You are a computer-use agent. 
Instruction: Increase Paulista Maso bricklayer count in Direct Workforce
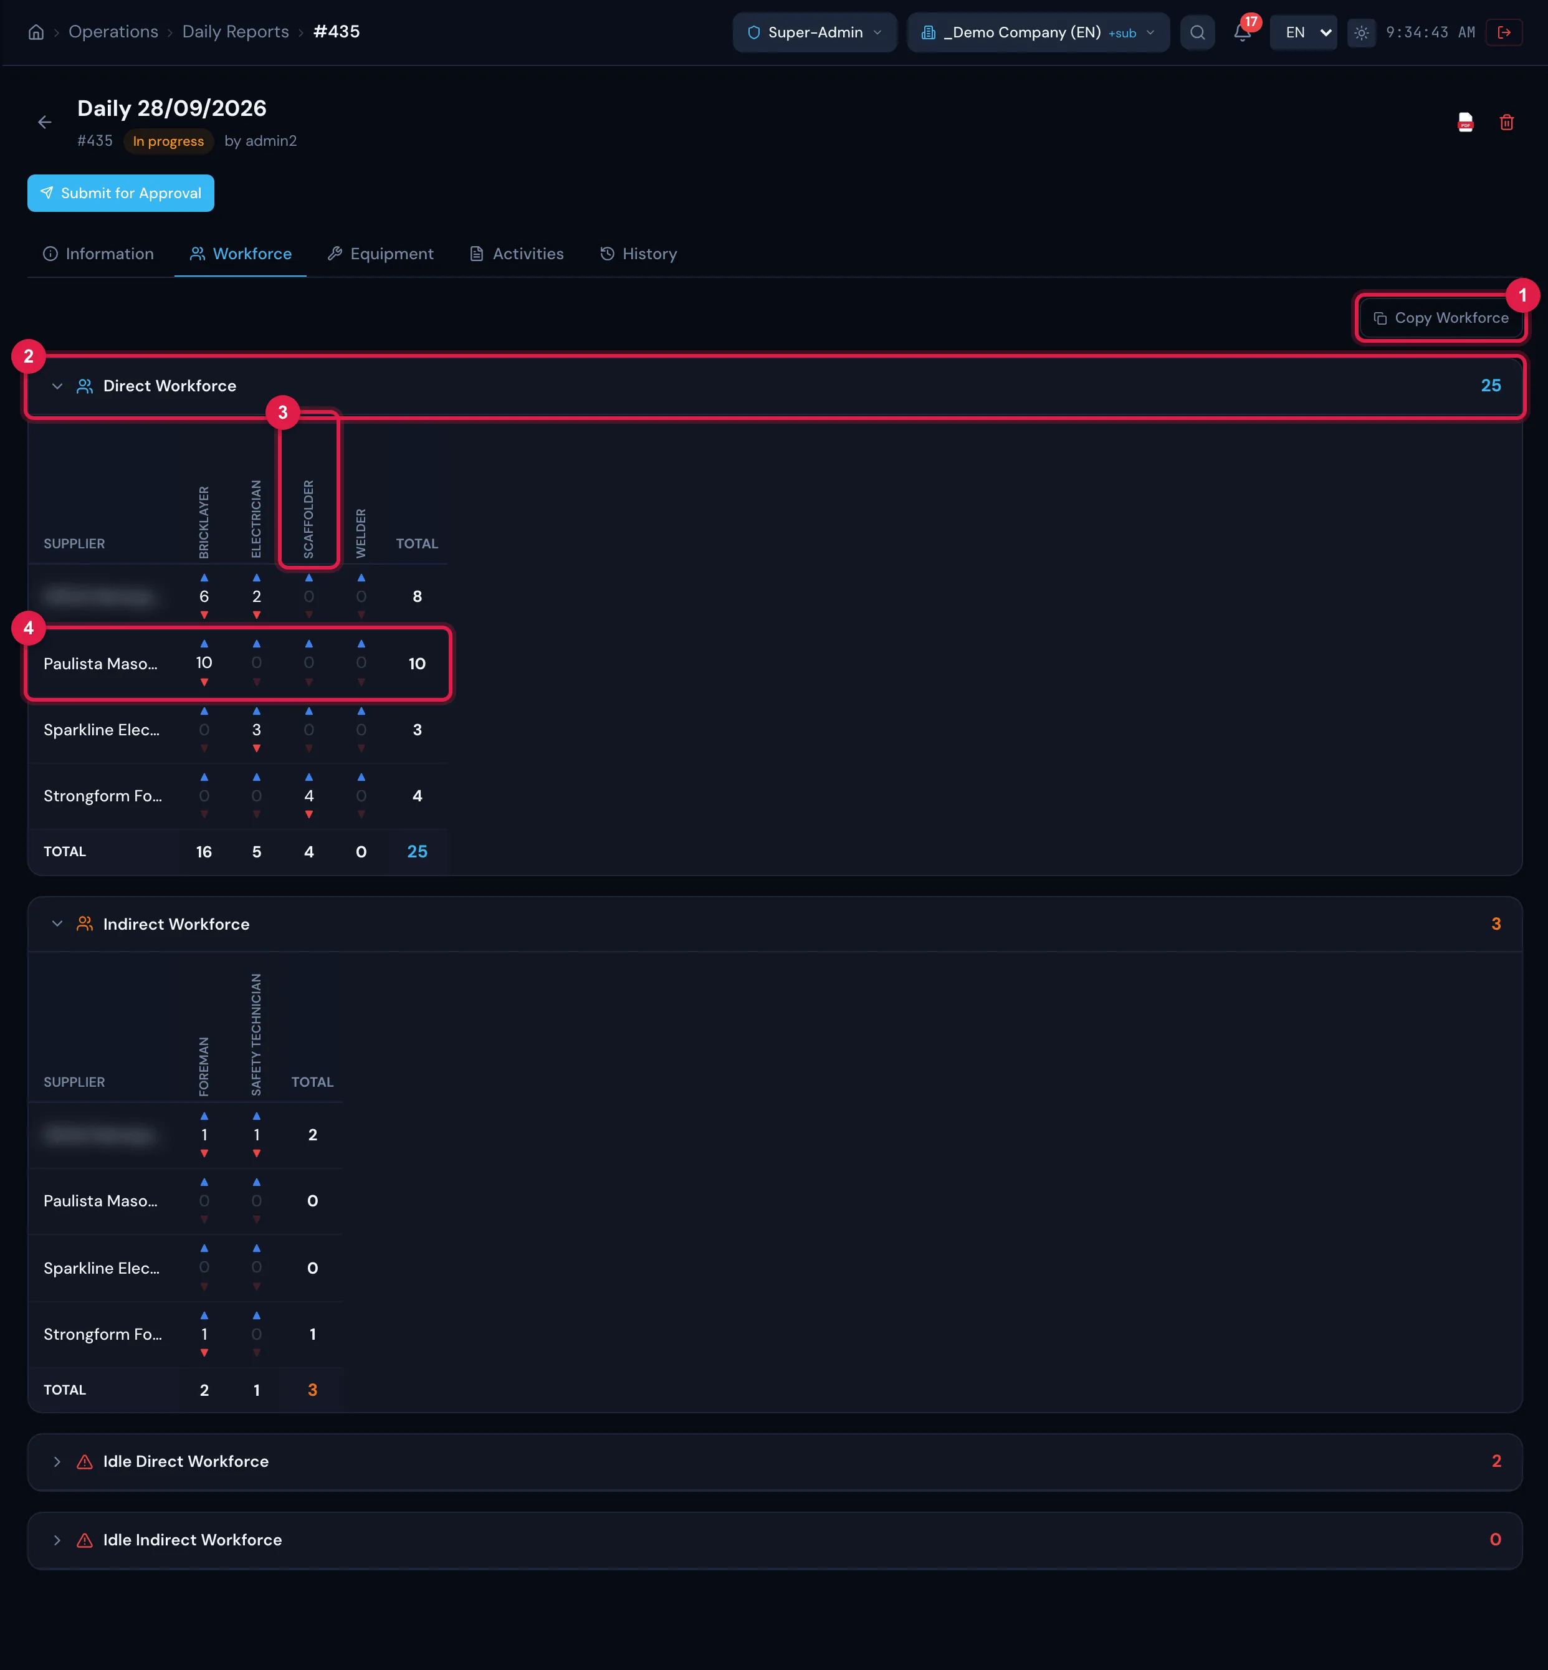[x=204, y=644]
